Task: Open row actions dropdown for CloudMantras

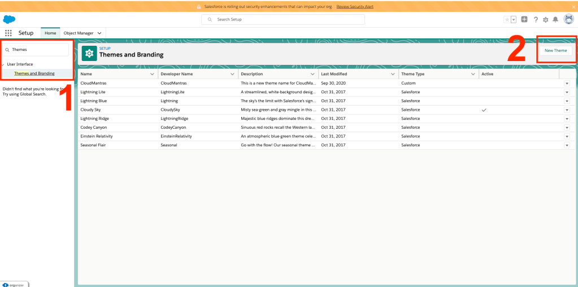Action: coord(567,83)
